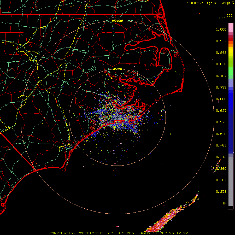Click the 0.787 value on the color scale
The width and height of the screenshot is (235, 235).
(x=221, y=76)
